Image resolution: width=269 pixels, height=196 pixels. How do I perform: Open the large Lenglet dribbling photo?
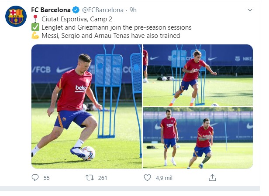point(86,106)
